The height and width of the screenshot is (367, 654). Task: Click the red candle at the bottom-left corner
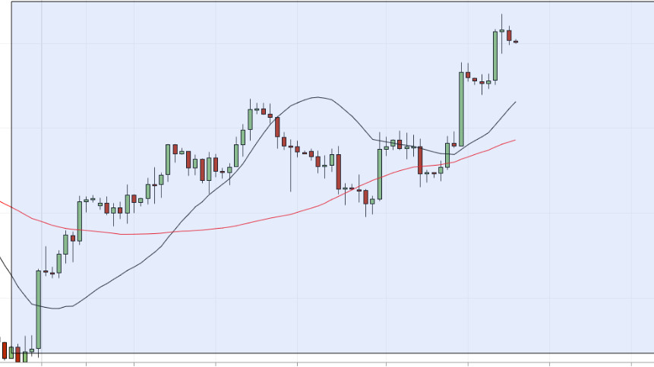tap(4, 350)
